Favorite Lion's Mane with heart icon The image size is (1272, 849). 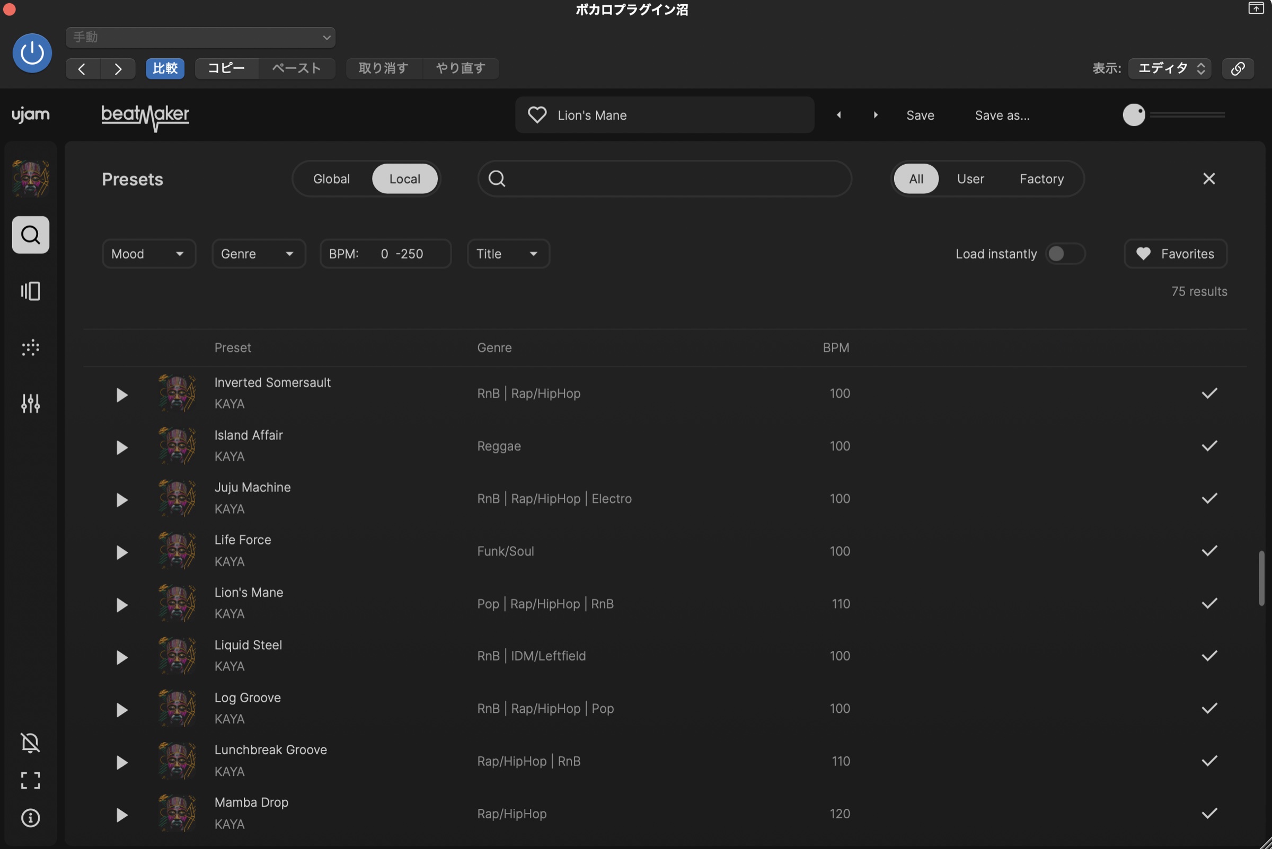click(x=537, y=115)
